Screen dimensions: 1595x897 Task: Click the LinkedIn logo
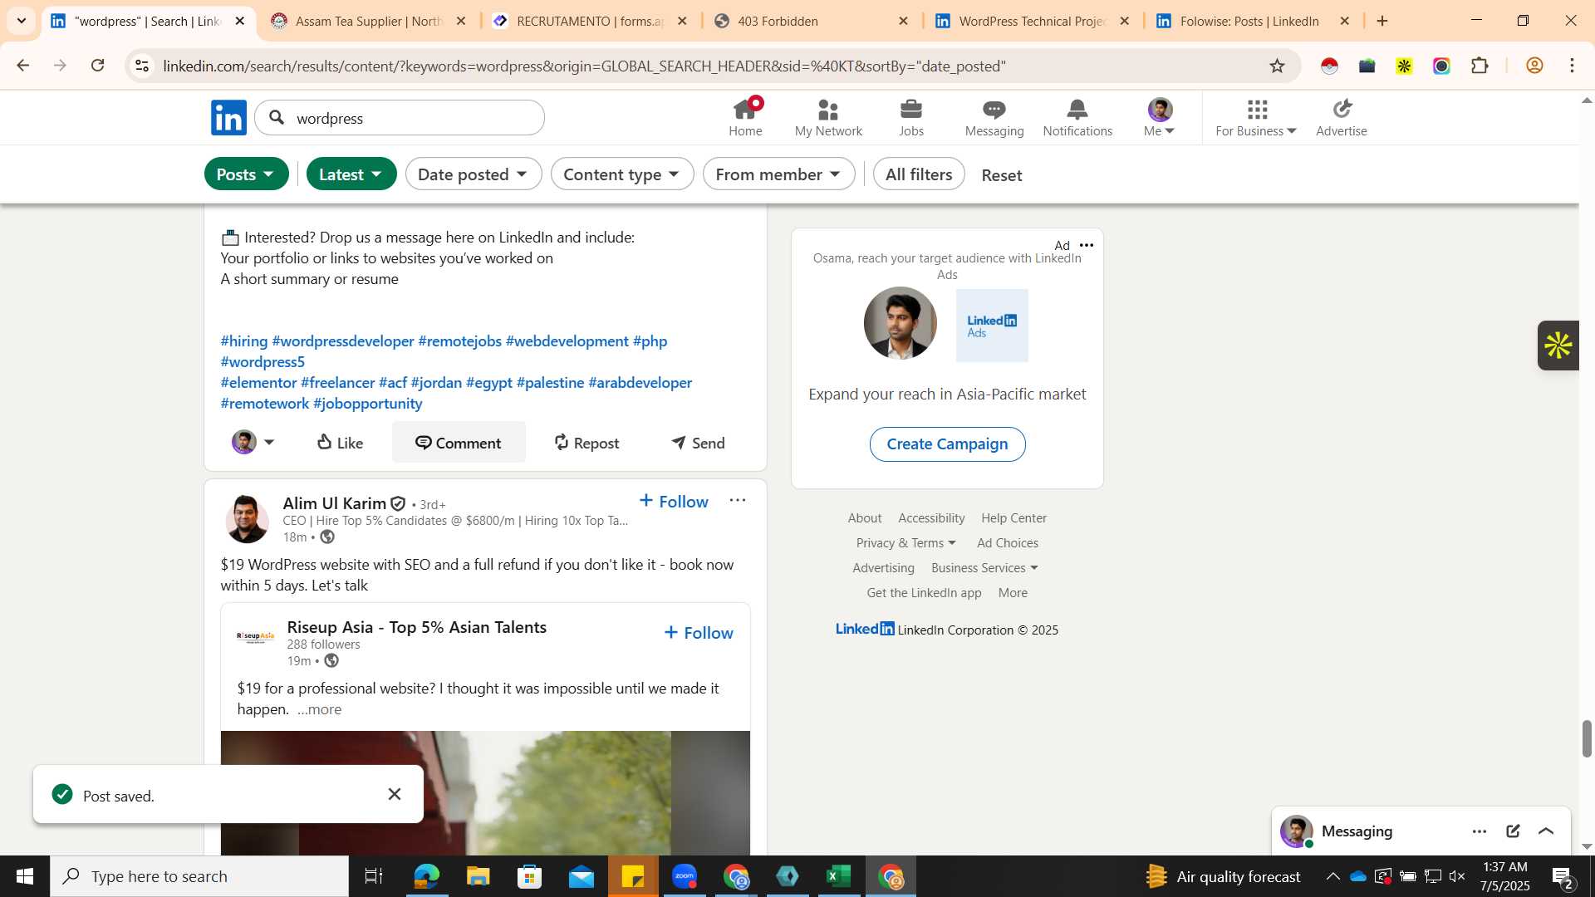[x=228, y=117]
